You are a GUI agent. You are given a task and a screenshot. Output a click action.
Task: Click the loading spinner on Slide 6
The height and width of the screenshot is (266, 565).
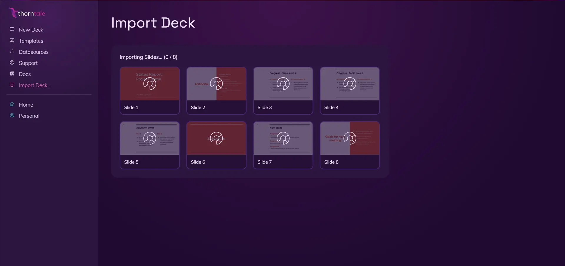[x=216, y=138]
